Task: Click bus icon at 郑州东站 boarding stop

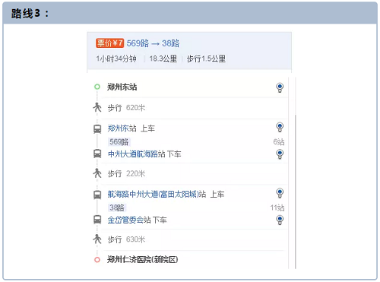Action: [97, 129]
